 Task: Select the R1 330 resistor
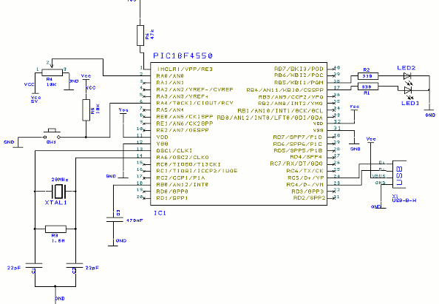tap(368, 87)
